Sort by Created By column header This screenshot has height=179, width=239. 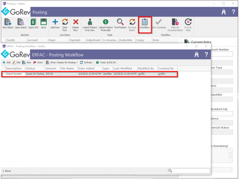pyautogui.click(x=167, y=68)
